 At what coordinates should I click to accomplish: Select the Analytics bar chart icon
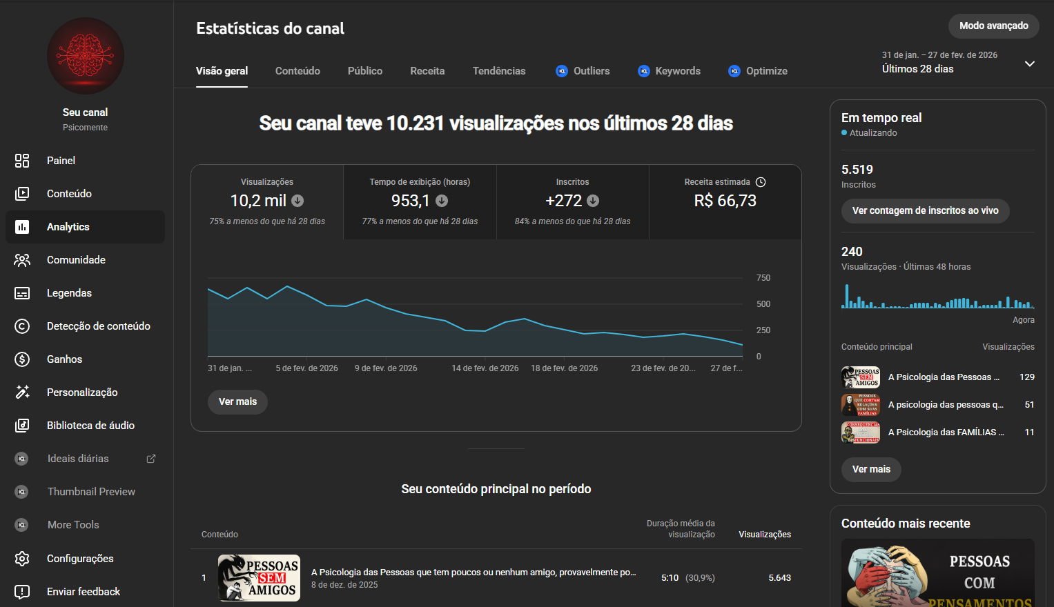22,227
